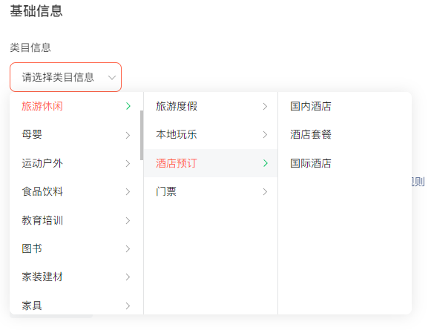This screenshot has width=434, height=330.
Task: Click the partially hidden 规则 link
Action: (418, 182)
